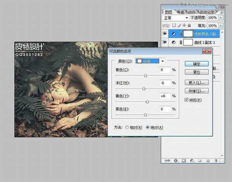Click the 载入(L)... load button
This screenshot has height=182, width=232.
[x=197, y=83]
